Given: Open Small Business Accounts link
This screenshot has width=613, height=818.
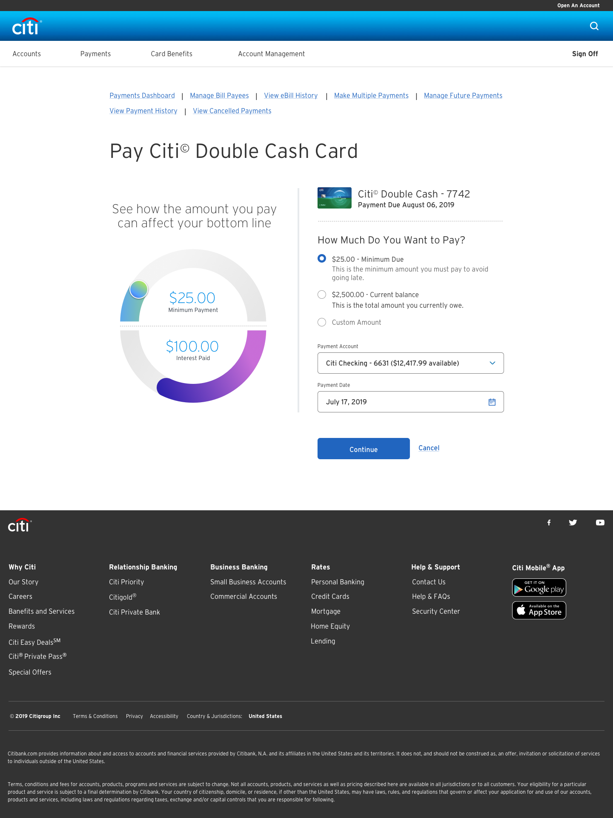Looking at the screenshot, I should point(248,582).
